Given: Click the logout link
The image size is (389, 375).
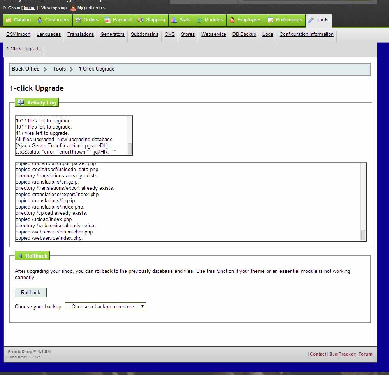Looking at the screenshot, I should point(30,8).
